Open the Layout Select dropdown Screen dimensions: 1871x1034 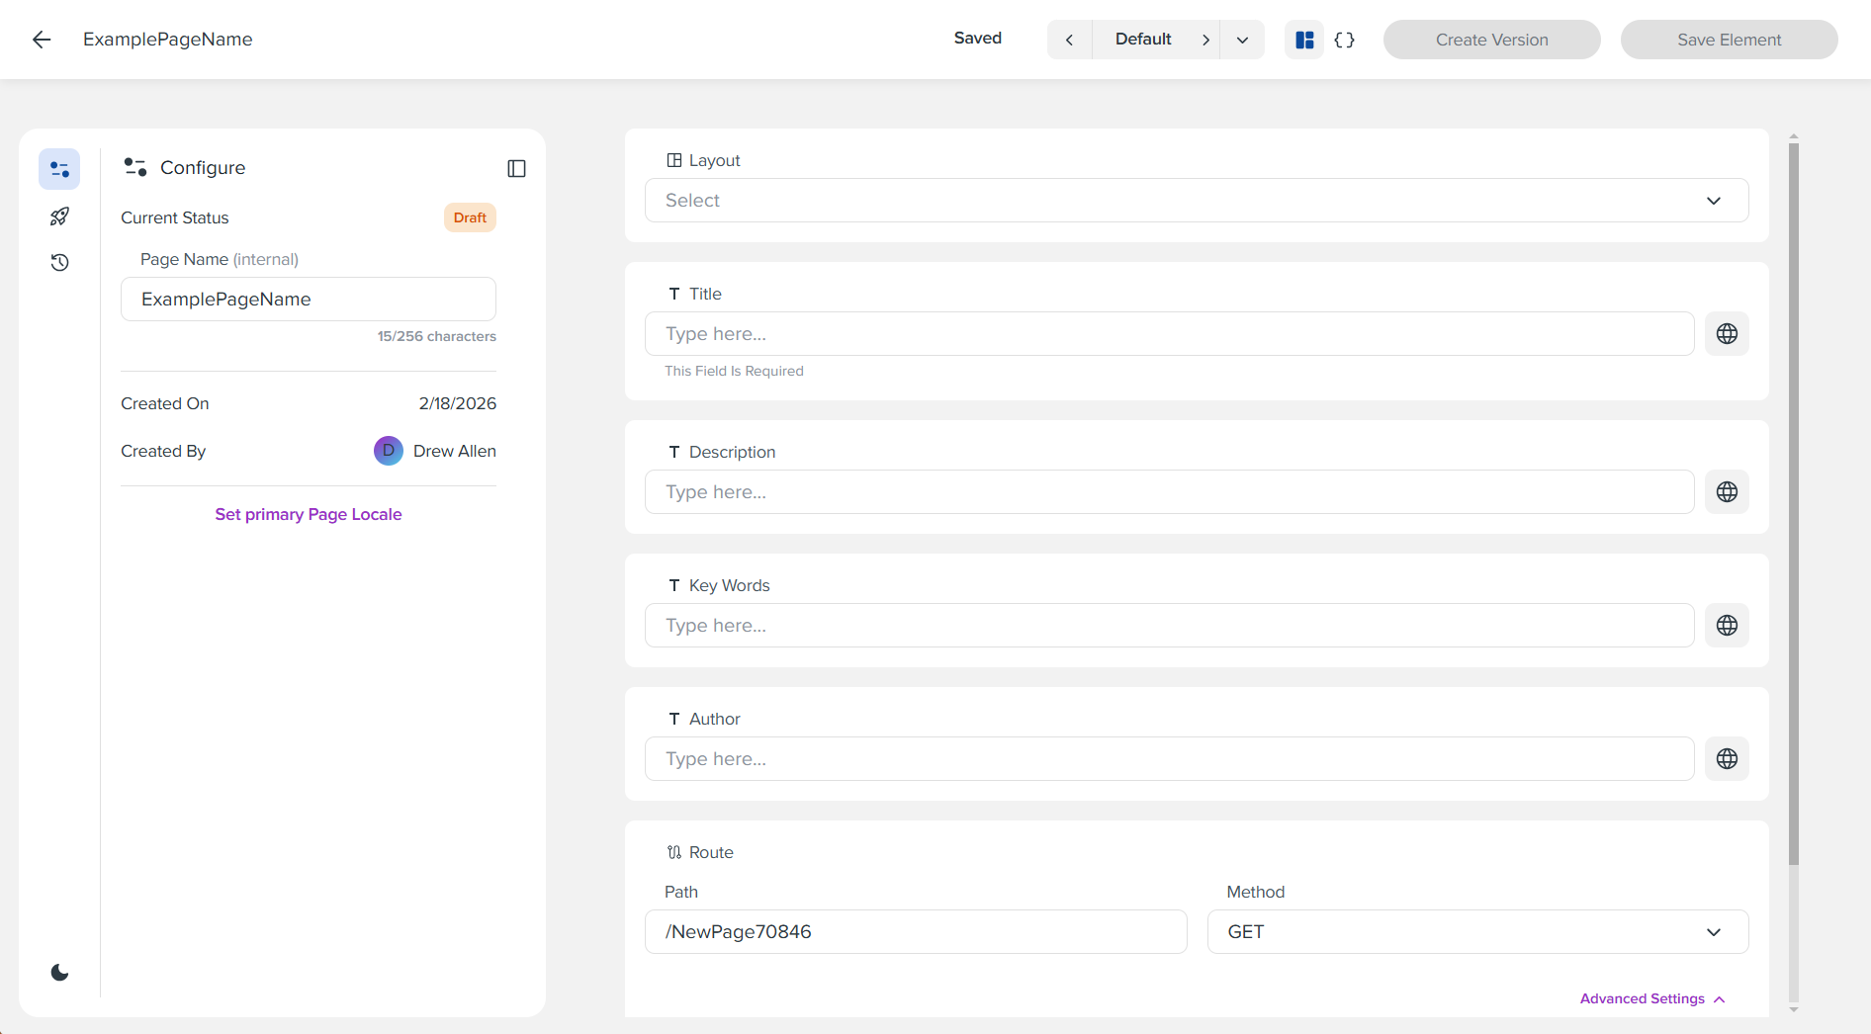tap(1195, 200)
